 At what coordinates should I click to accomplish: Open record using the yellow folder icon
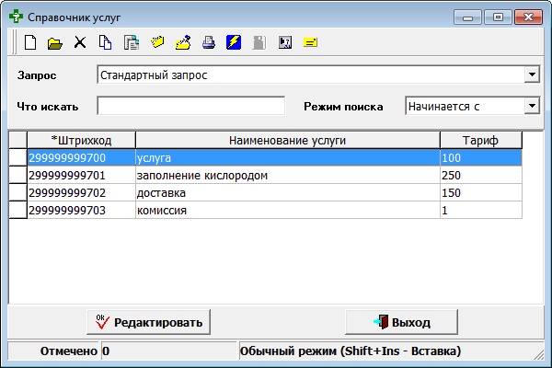pyautogui.click(x=55, y=43)
